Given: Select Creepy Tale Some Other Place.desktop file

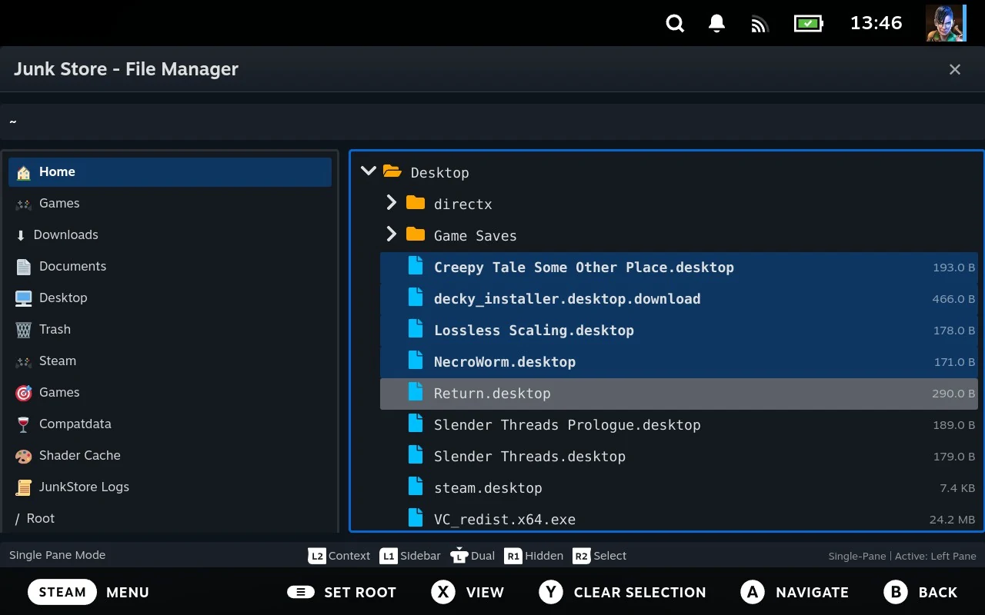Looking at the screenshot, I should (x=679, y=267).
